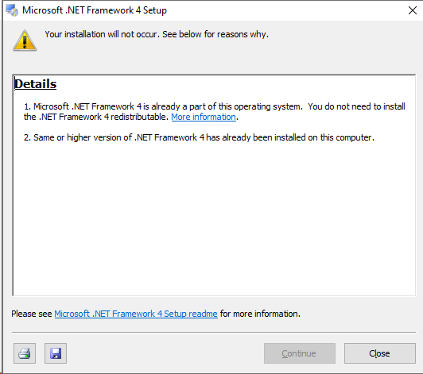Click the yellow warning triangle icon
Image resolution: width=423 pixels, height=374 pixels.
point(25,40)
